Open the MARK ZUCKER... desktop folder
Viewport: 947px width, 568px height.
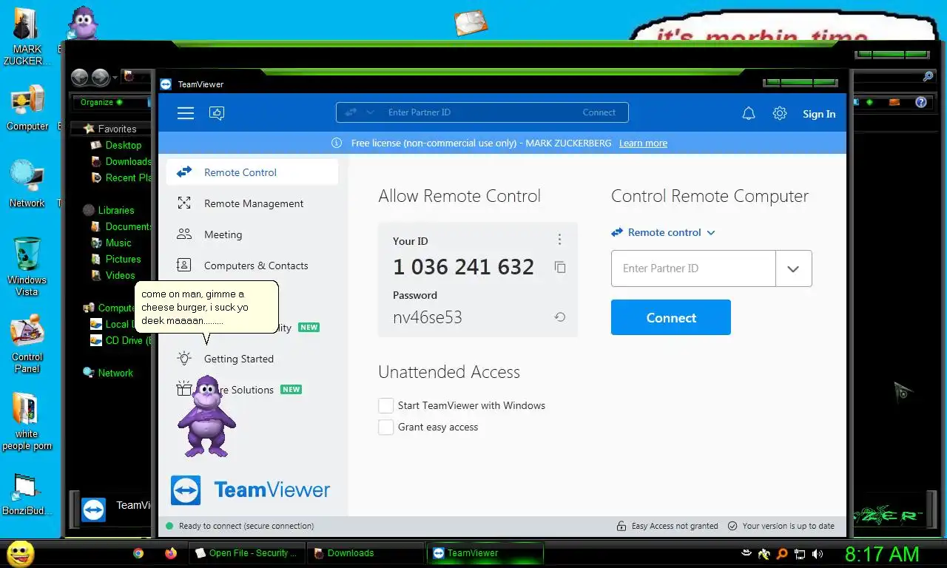[27, 37]
